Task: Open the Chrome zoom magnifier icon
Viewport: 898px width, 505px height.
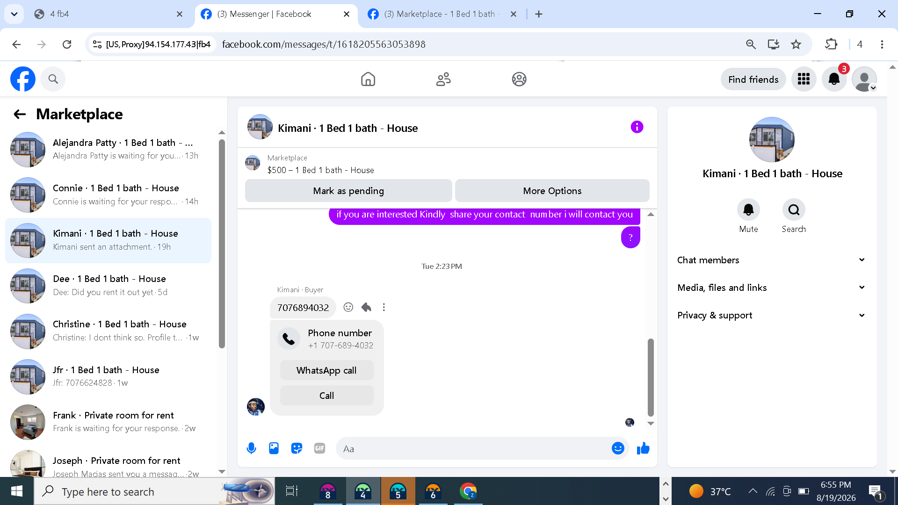Action: coord(751,44)
